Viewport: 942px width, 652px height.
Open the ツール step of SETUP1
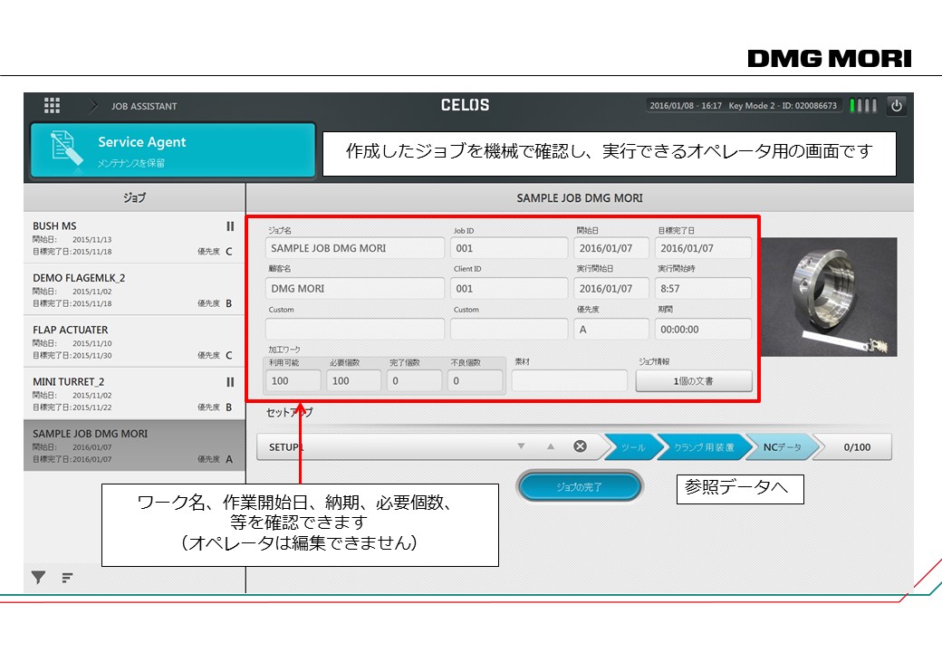[632, 447]
